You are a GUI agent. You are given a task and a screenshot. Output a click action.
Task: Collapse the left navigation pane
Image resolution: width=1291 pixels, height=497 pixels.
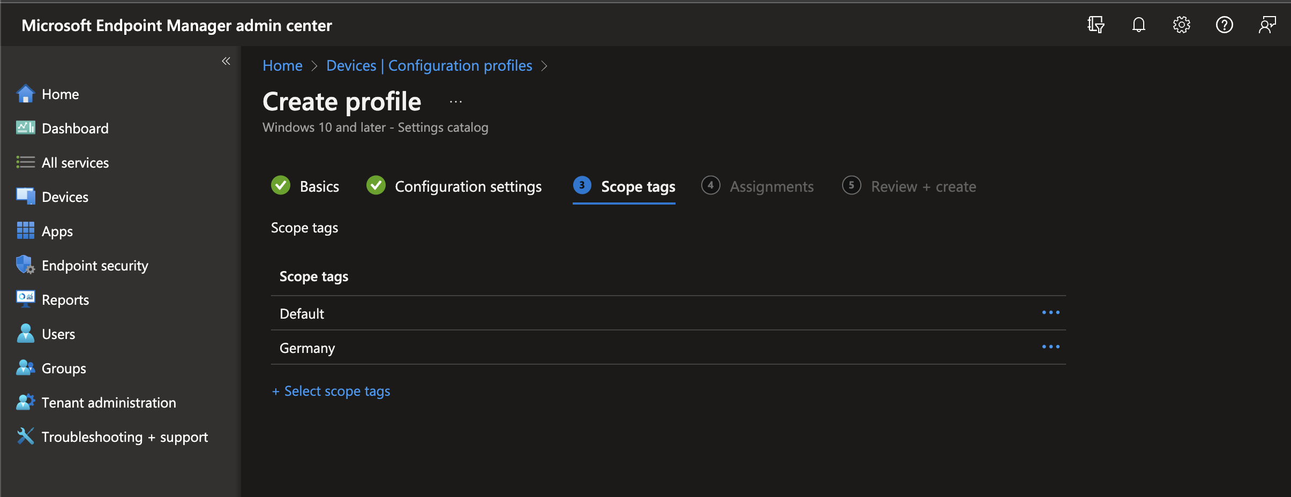tap(226, 61)
